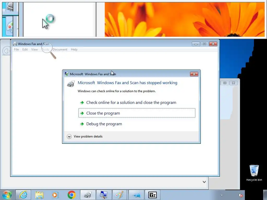Viewport: 267px width, 200px height.
Task: Open the Edit menu in Fax and Scan
Action: [x=25, y=49]
